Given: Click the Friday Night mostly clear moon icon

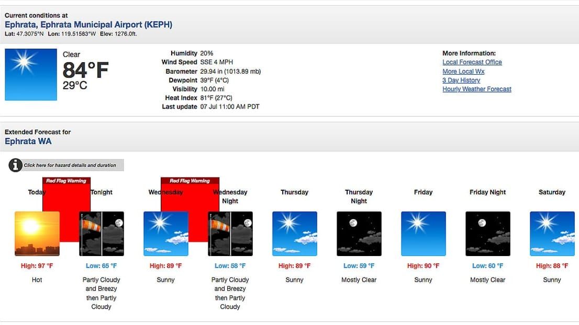Looking at the screenshot, I should tap(488, 234).
